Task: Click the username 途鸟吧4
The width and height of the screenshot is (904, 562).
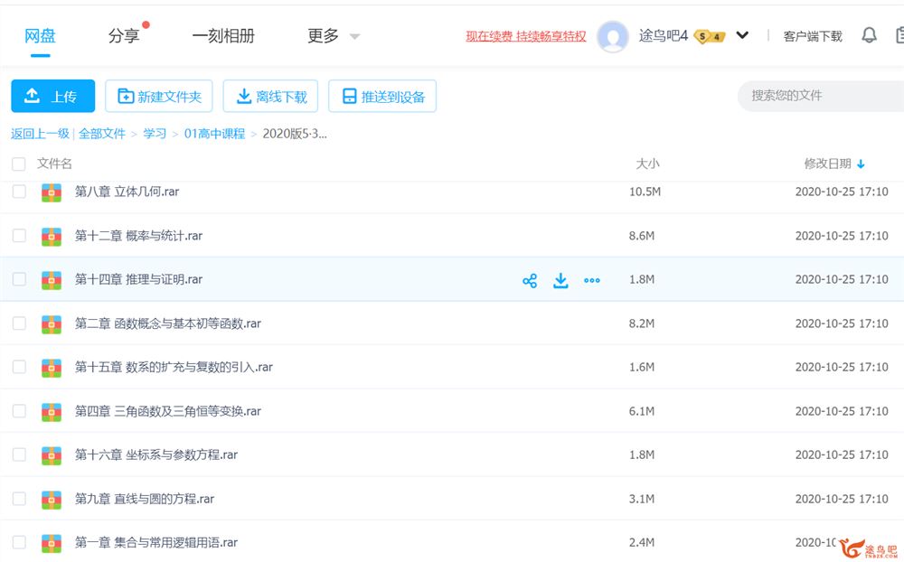Action: coord(663,36)
